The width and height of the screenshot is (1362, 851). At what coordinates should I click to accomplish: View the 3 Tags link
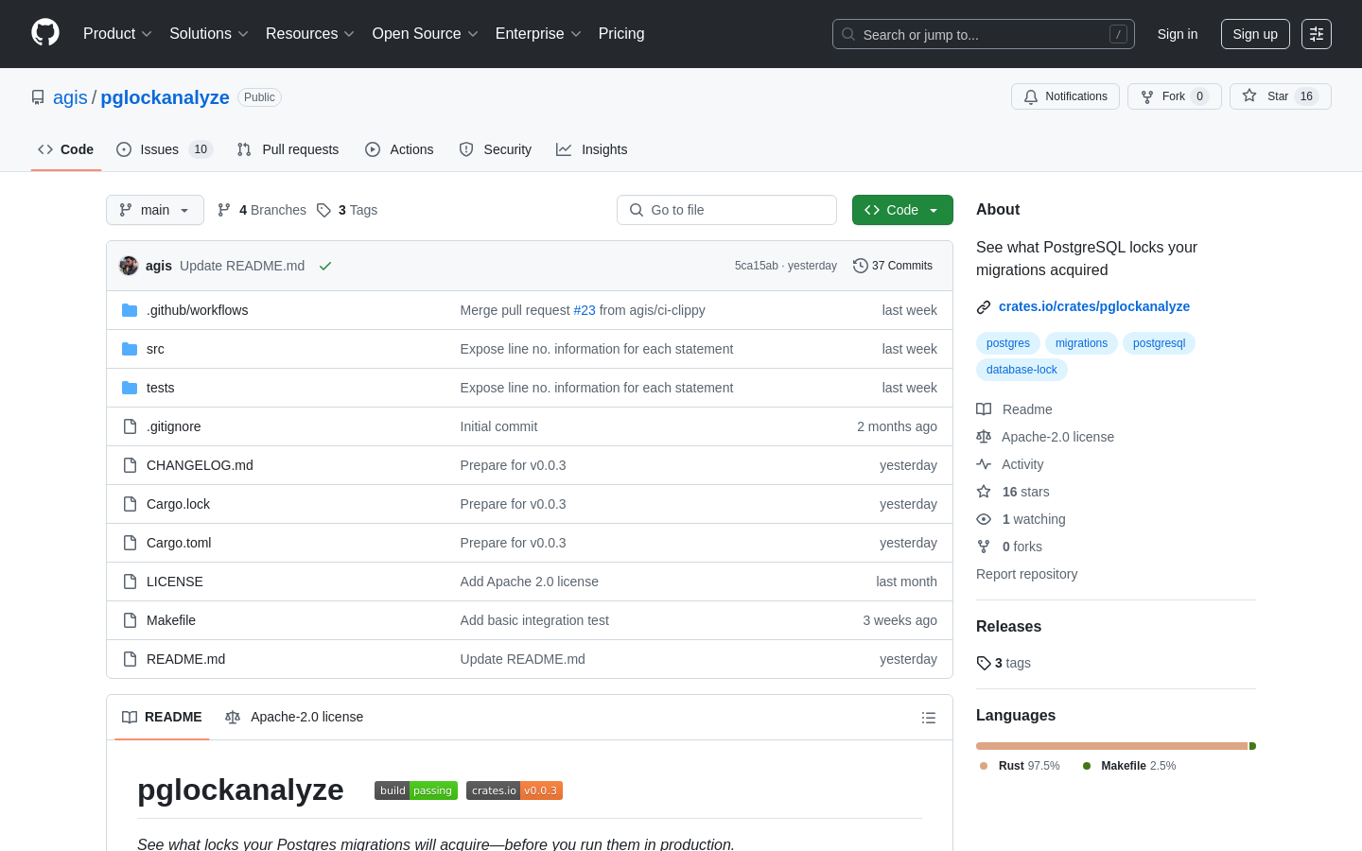point(347,210)
